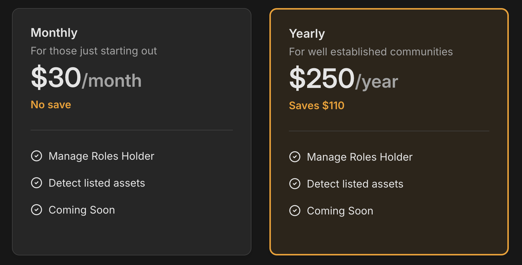Click the "No save" label
The height and width of the screenshot is (265, 522).
(x=51, y=105)
